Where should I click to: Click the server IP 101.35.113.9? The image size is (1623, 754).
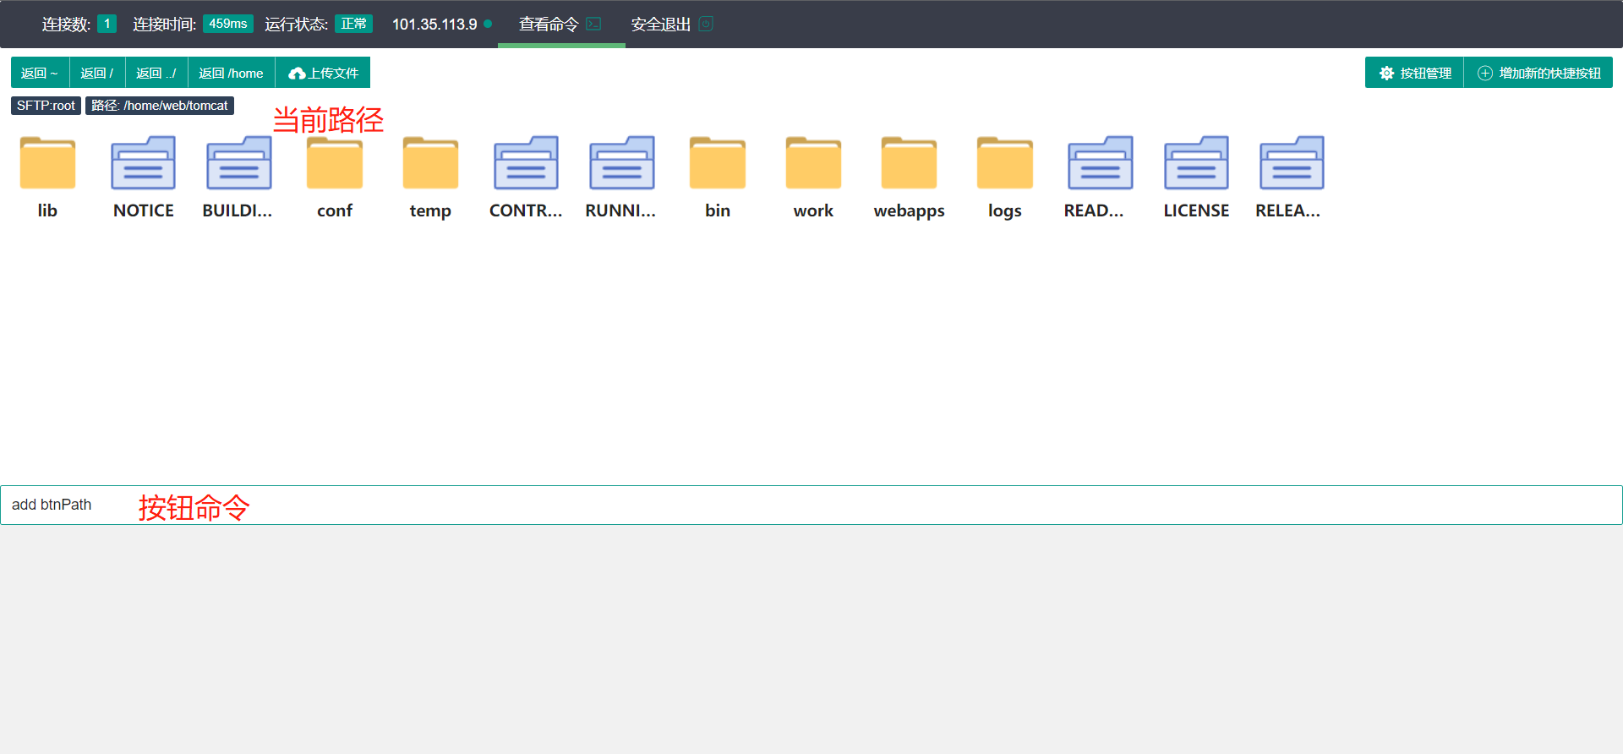point(434,25)
